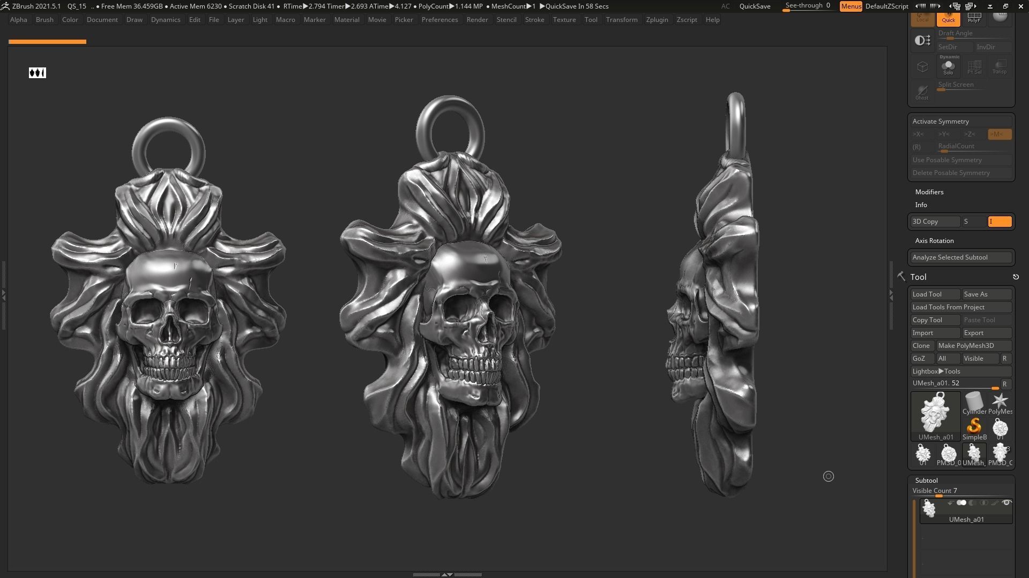
Task: Collapse the Subtool section
Action: [926, 480]
